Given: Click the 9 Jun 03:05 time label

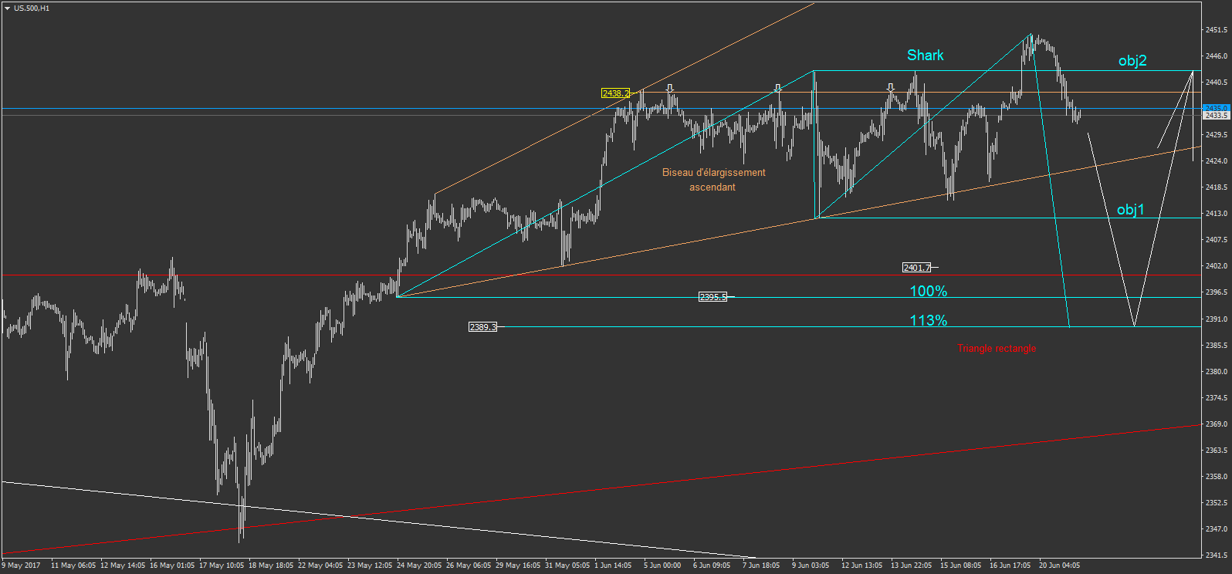Looking at the screenshot, I should point(811,566).
